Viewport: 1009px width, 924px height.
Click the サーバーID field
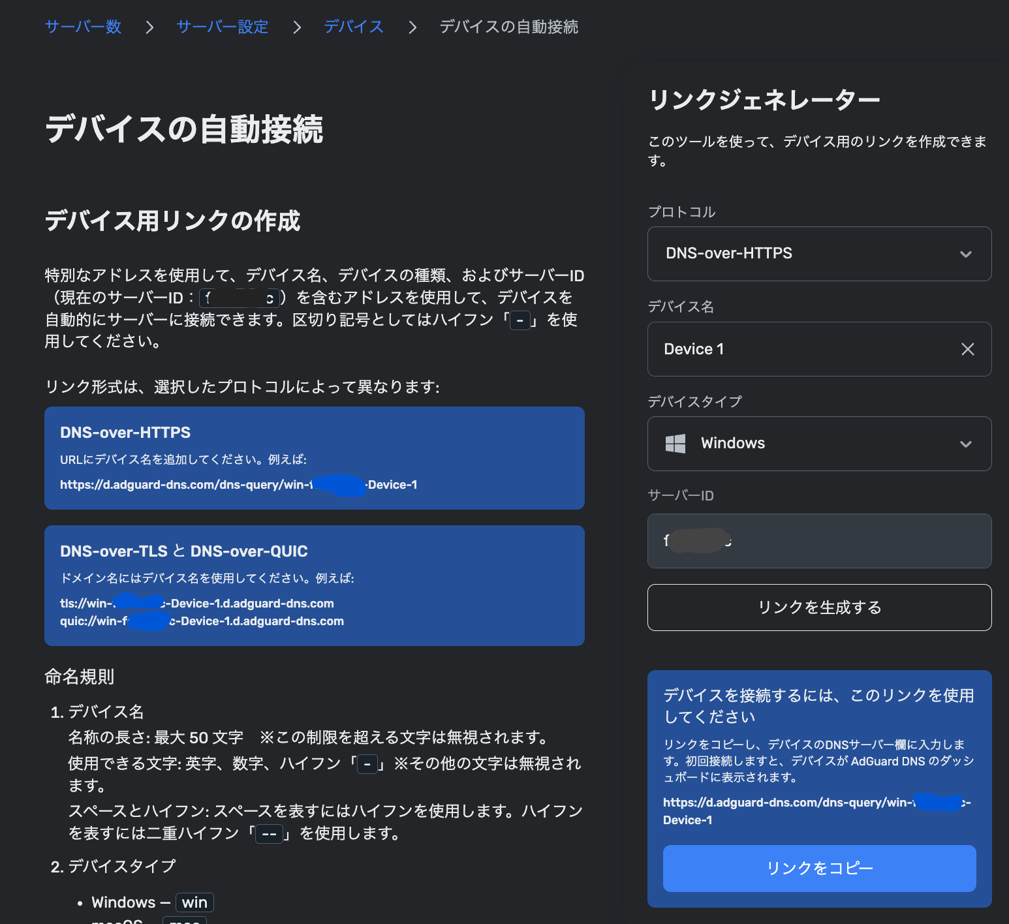(819, 541)
